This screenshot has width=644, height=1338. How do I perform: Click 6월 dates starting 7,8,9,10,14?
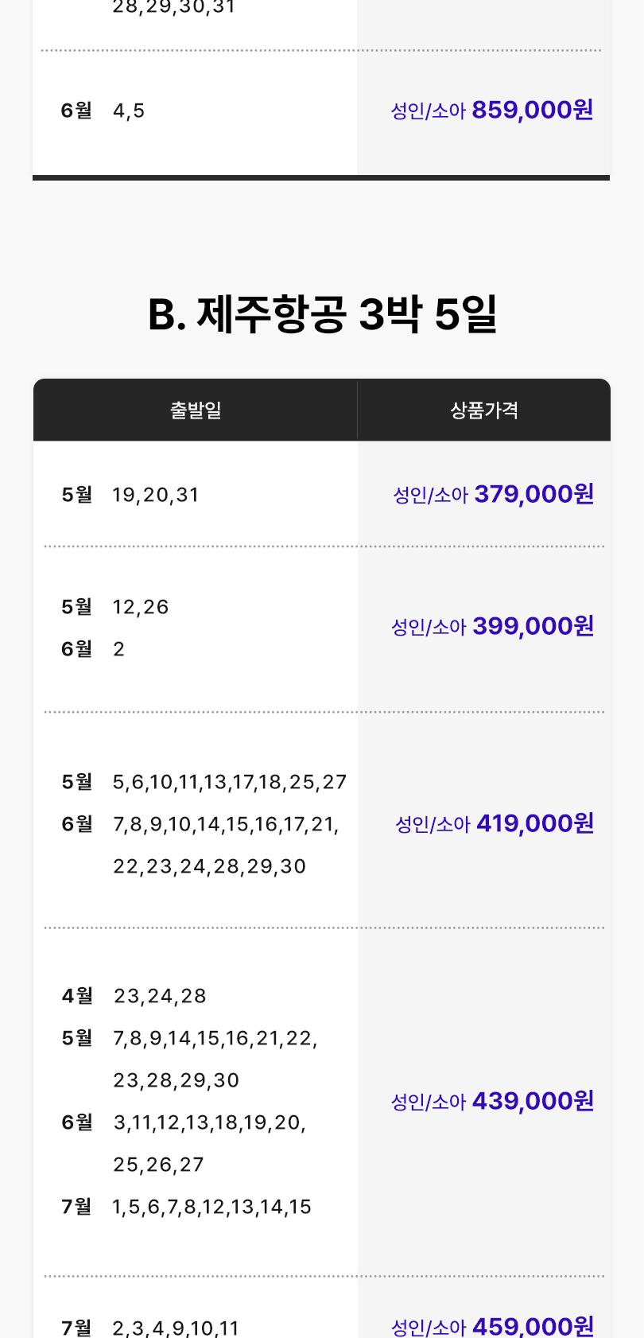click(x=226, y=824)
